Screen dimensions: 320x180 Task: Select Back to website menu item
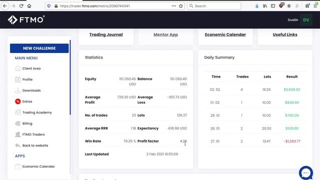click(x=35, y=145)
